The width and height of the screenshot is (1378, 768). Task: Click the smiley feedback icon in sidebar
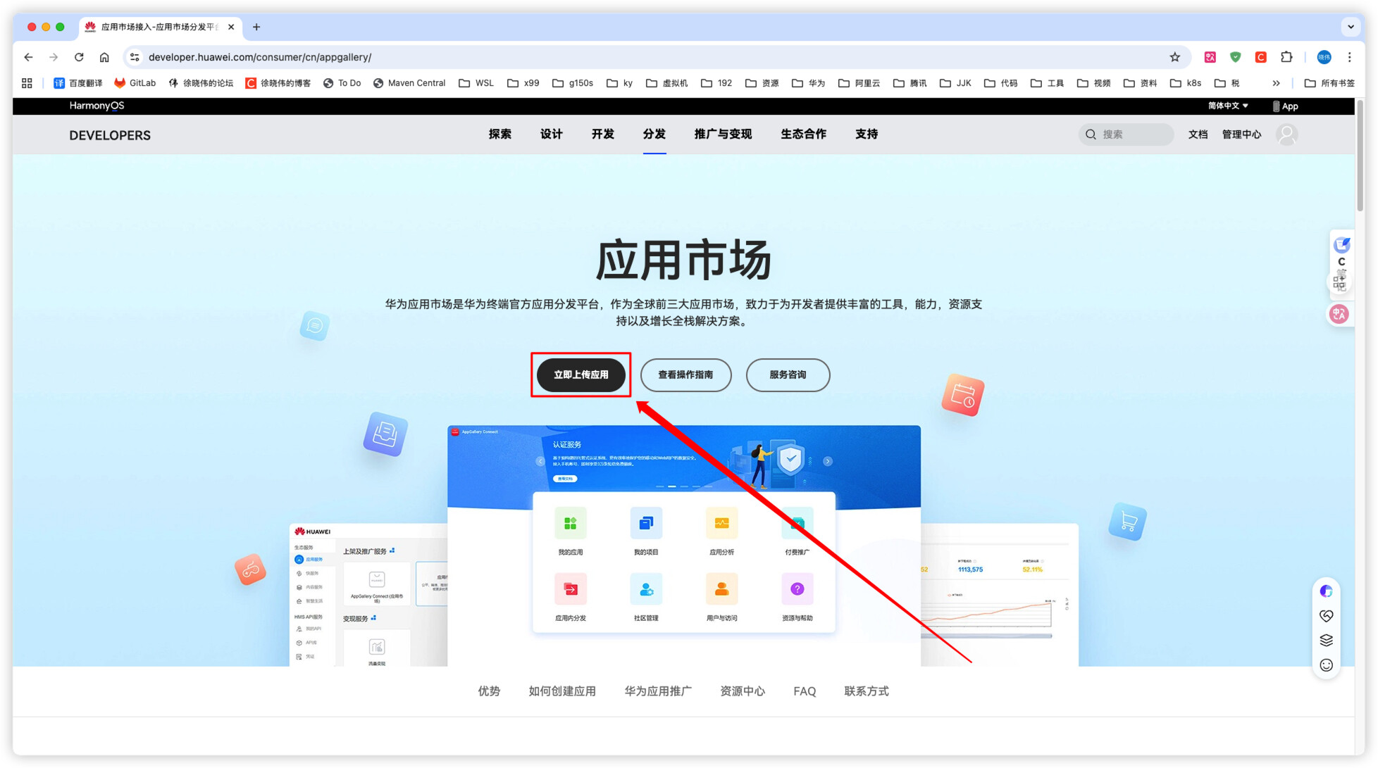1326,665
